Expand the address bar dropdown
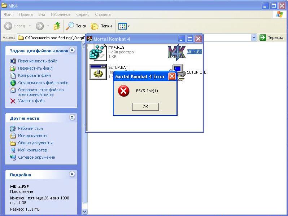The image size is (288, 216). point(254,38)
